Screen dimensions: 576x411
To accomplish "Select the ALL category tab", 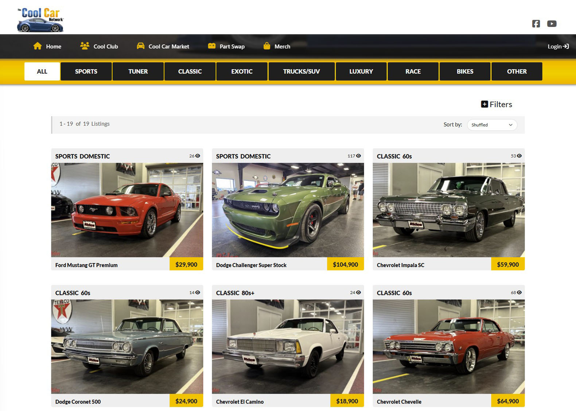I will pyautogui.click(x=42, y=71).
